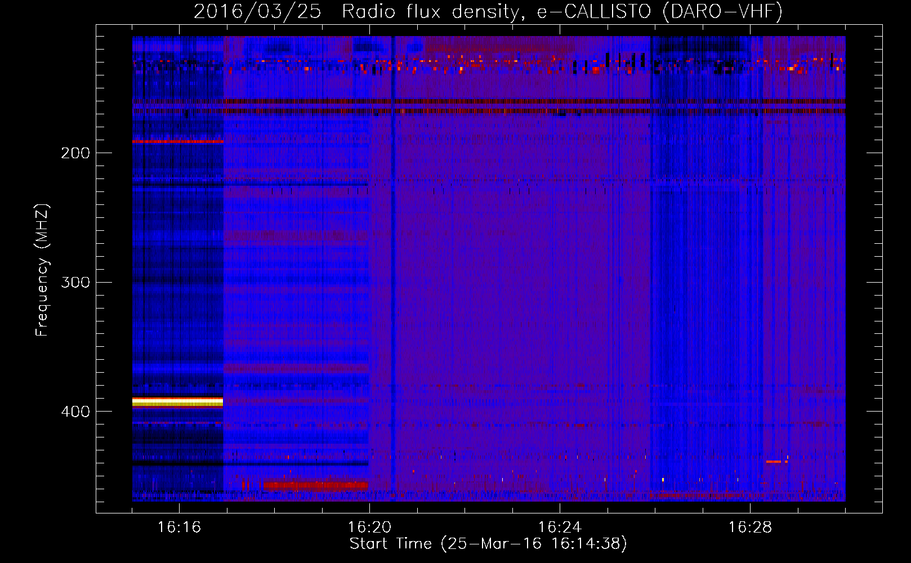Viewport: 911px width, 563px height.
Task: Click the 16:28 time tick label
Action: tap(750, 528)
